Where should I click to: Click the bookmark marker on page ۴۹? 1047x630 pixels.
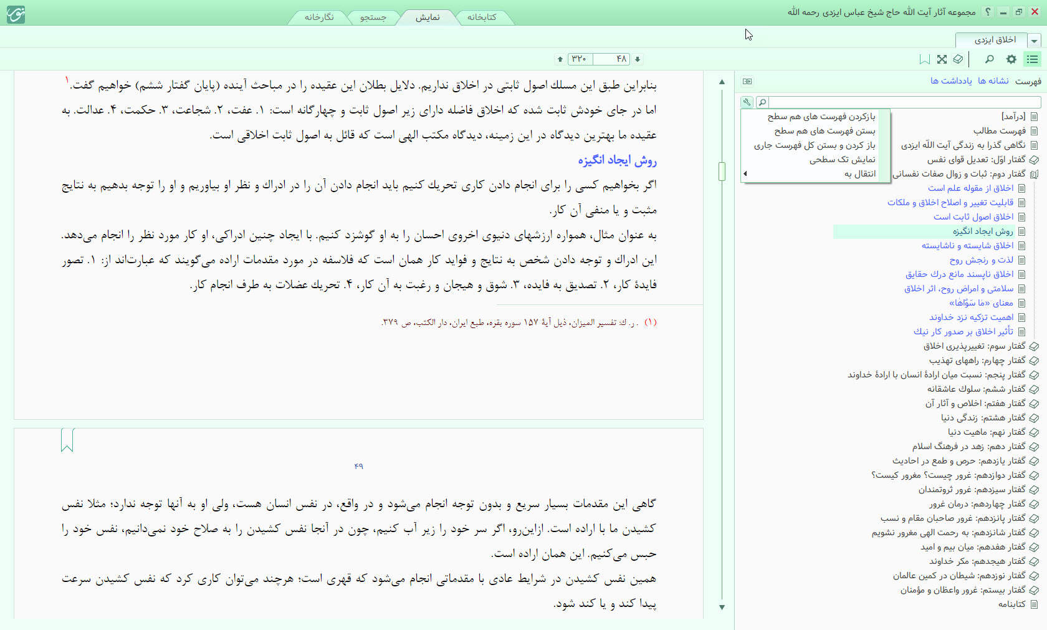click(67, 440)
